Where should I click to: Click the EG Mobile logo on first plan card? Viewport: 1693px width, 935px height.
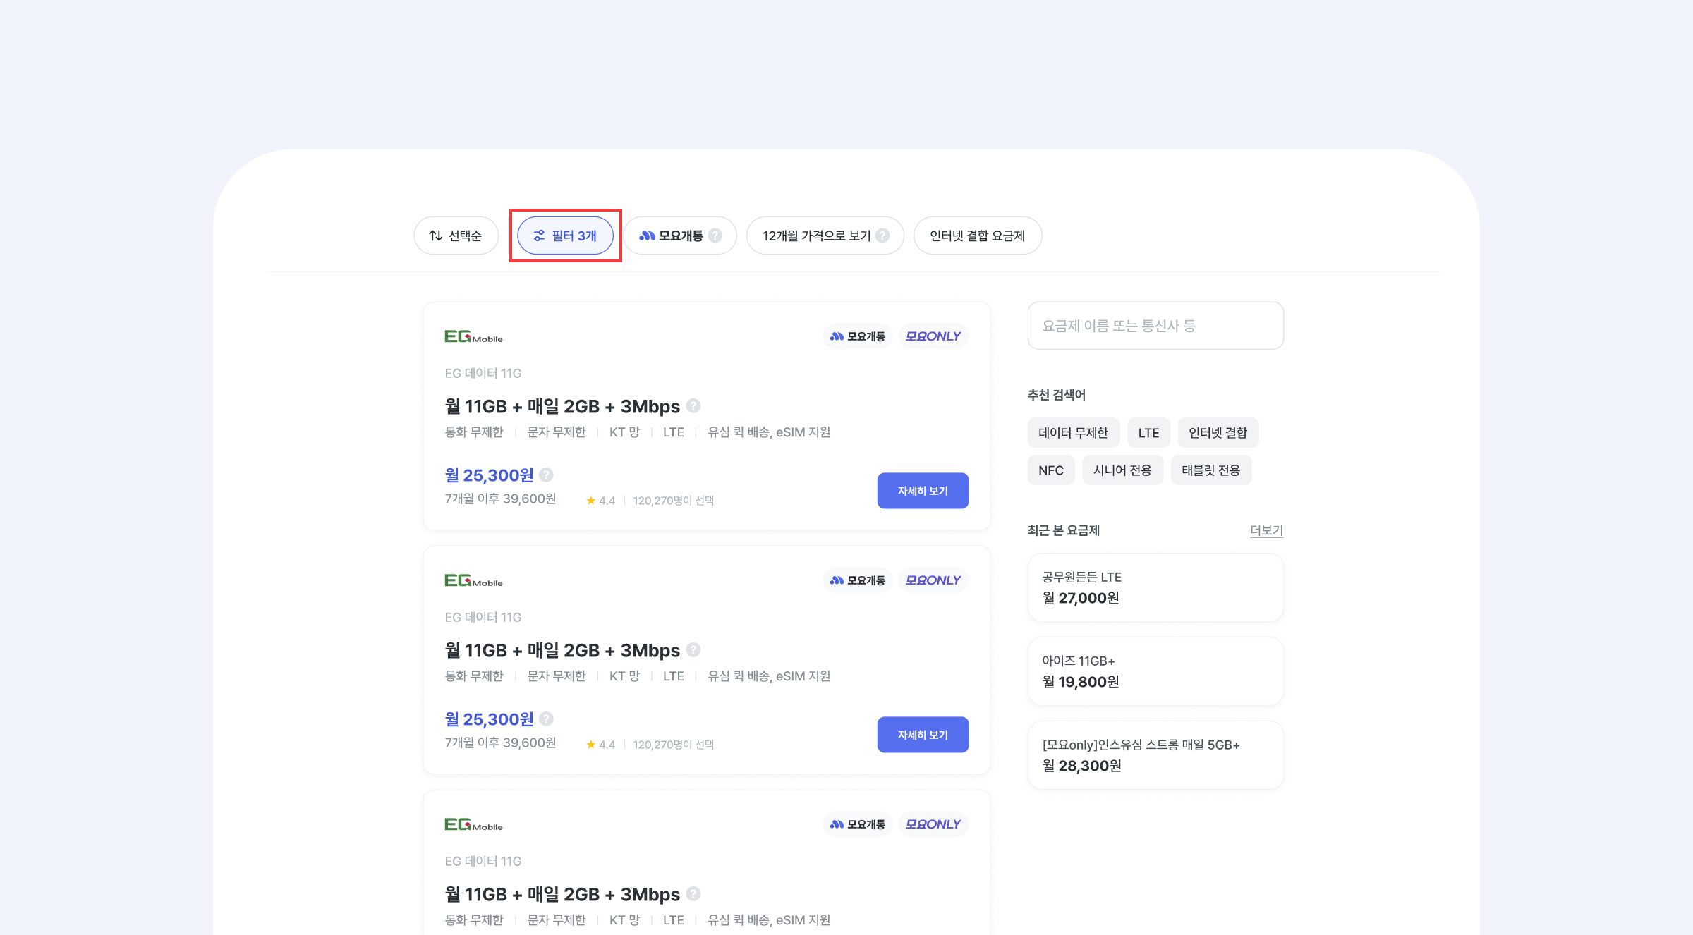(473, 337)
